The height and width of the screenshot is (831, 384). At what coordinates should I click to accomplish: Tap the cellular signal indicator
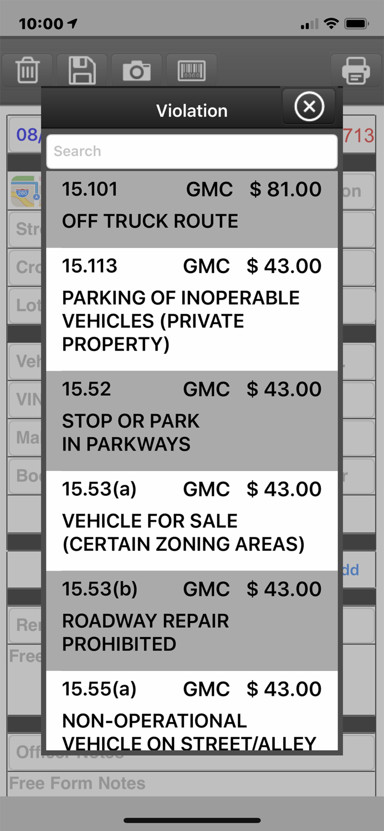coord(309,23)
